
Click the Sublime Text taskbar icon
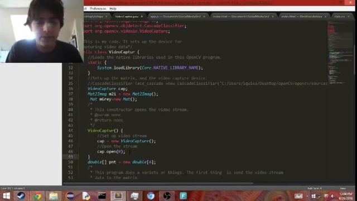coord(118,196)
